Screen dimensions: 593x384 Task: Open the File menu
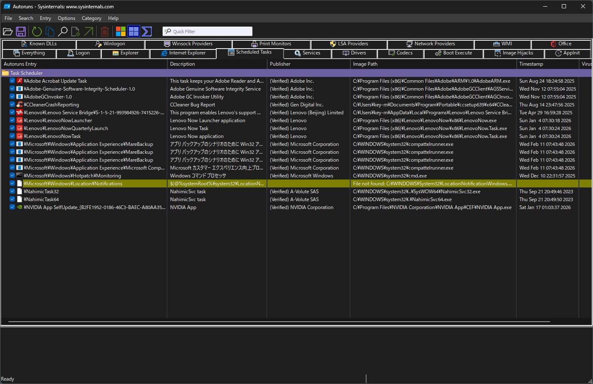click(x=8, y=18)
